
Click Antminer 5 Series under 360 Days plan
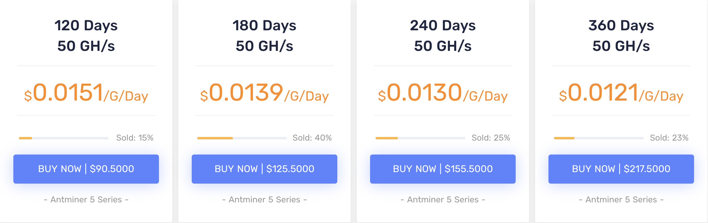(621, 200)
